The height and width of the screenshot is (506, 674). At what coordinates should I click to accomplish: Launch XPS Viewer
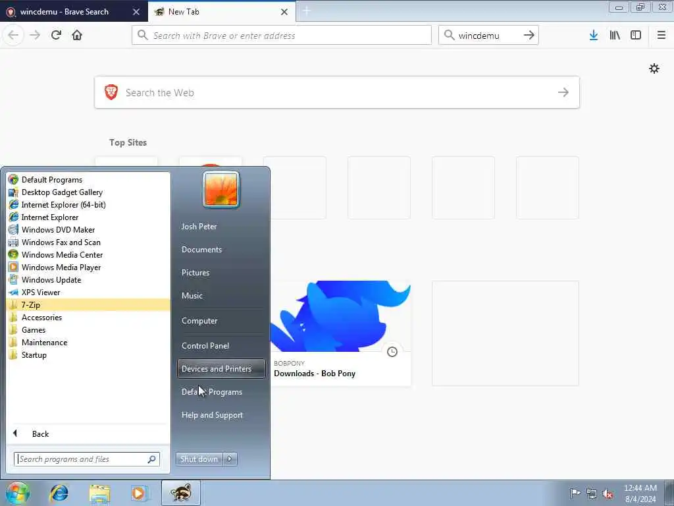(x=88, y=292)
